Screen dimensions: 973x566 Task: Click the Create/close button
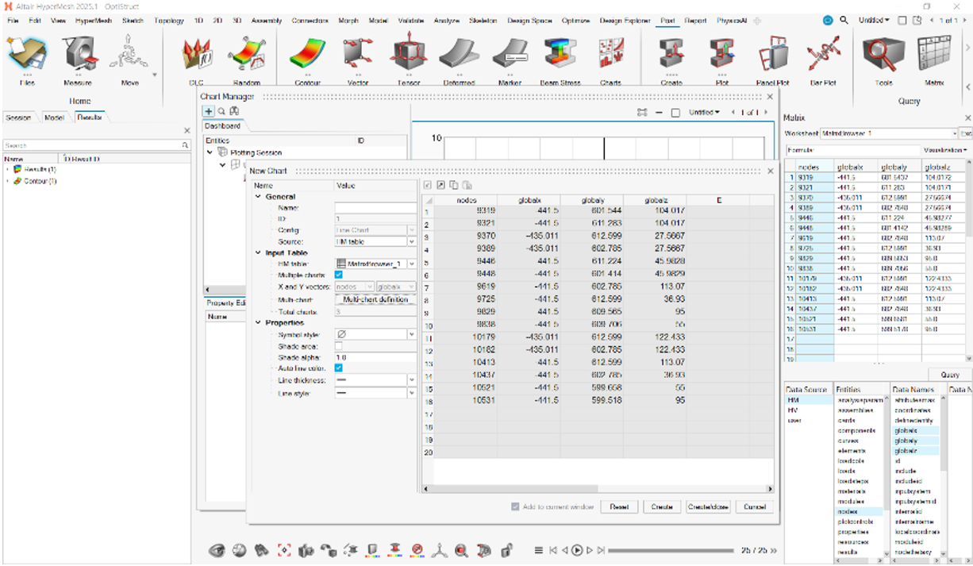[708, 506]
